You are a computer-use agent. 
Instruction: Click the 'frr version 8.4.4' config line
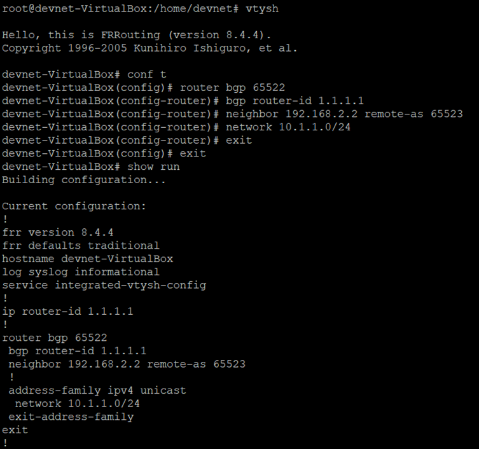(58, 233)
